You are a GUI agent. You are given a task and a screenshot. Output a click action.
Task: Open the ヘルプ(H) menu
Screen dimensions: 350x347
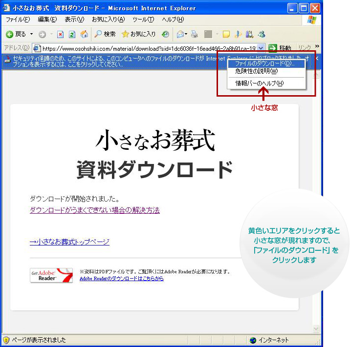pos(173,20)
